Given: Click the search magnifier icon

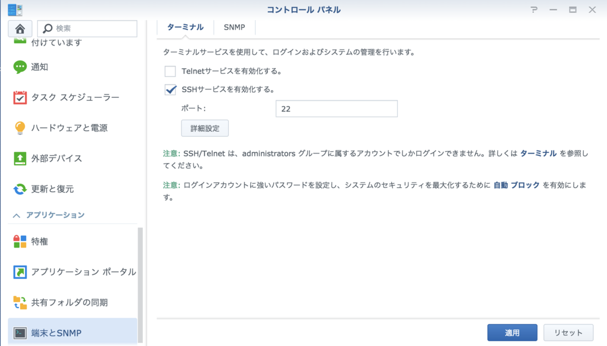Looking at the screenshot, I should click(x=47, y=28).
